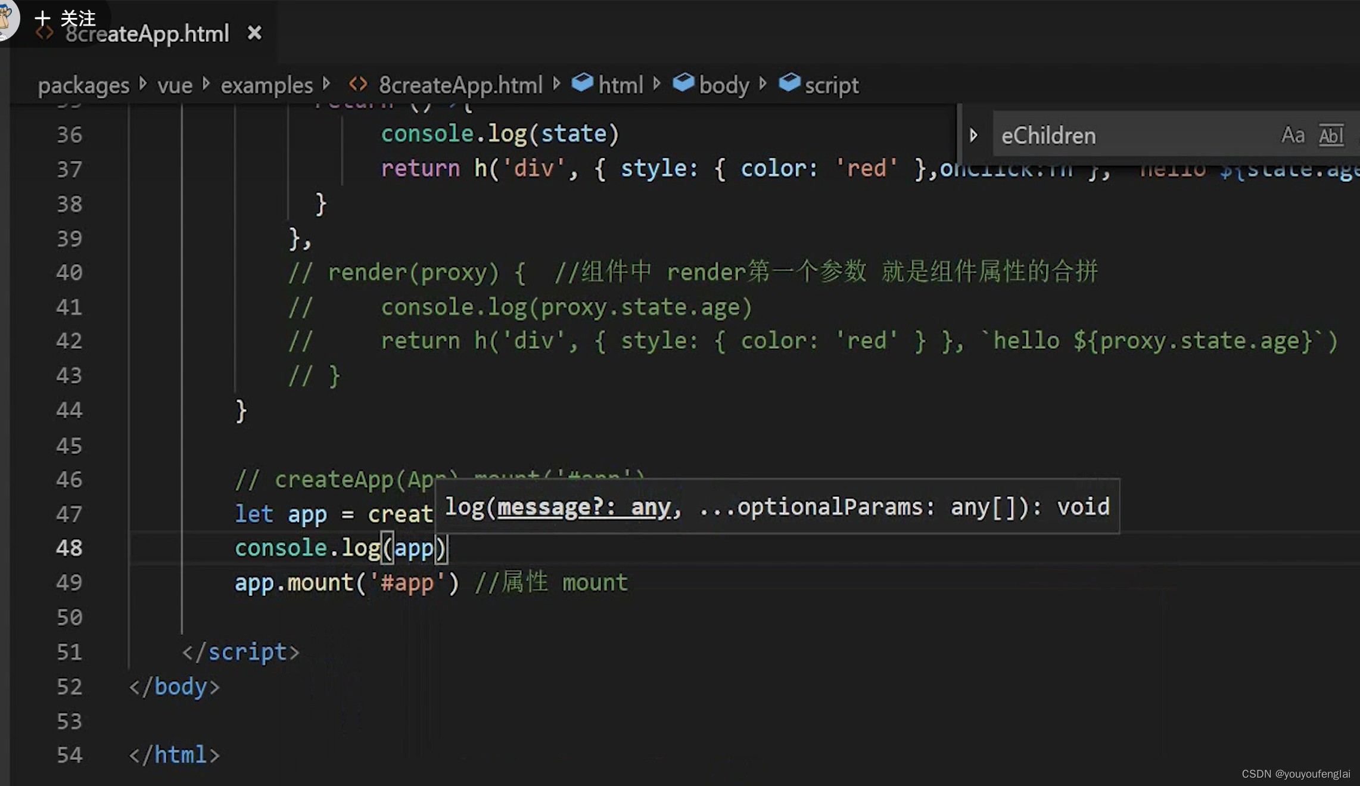Image resolution: width=1360 pixels, height=786 pixels.
Task: Open the vue breadcrumb segment
Action: (175, 85)
